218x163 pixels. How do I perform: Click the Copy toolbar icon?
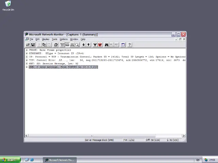pyautogui.click(x=44, y=44)
